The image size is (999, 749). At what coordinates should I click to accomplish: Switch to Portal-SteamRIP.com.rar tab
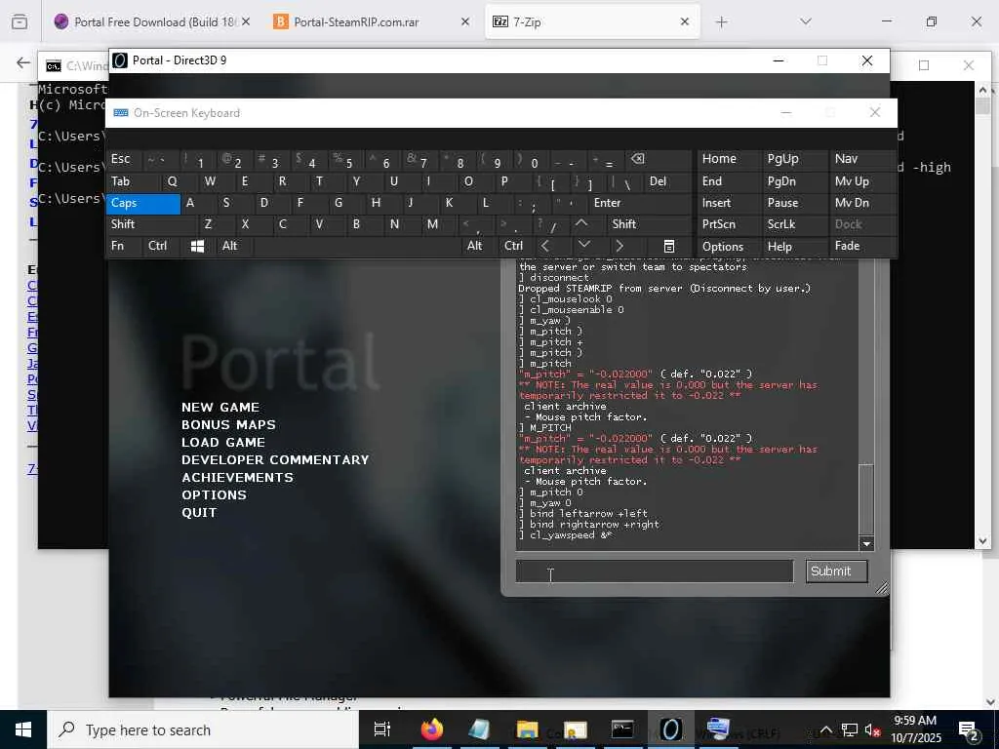[x=372, y=21]
